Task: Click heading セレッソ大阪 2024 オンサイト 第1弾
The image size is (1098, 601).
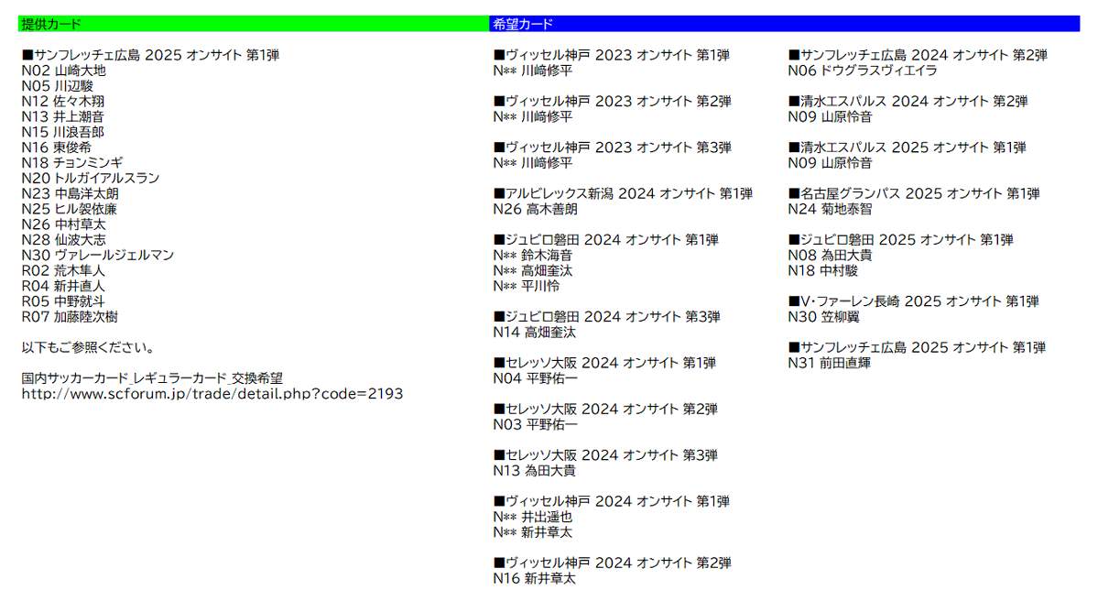Action: [x=604, y=364]
